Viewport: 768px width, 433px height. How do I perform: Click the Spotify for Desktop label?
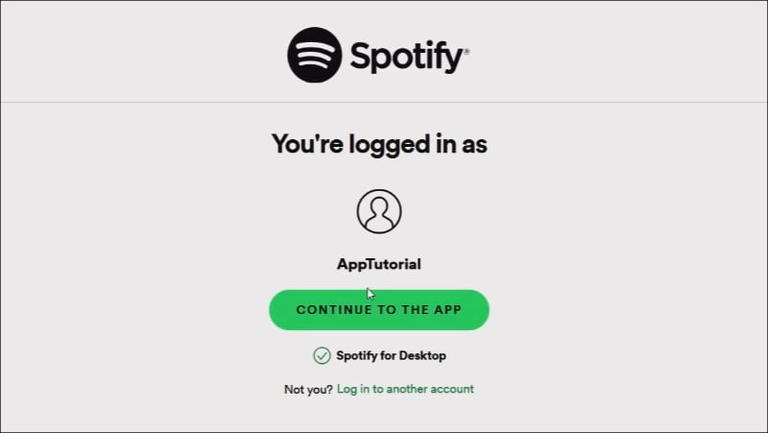(x=391, y=355)
